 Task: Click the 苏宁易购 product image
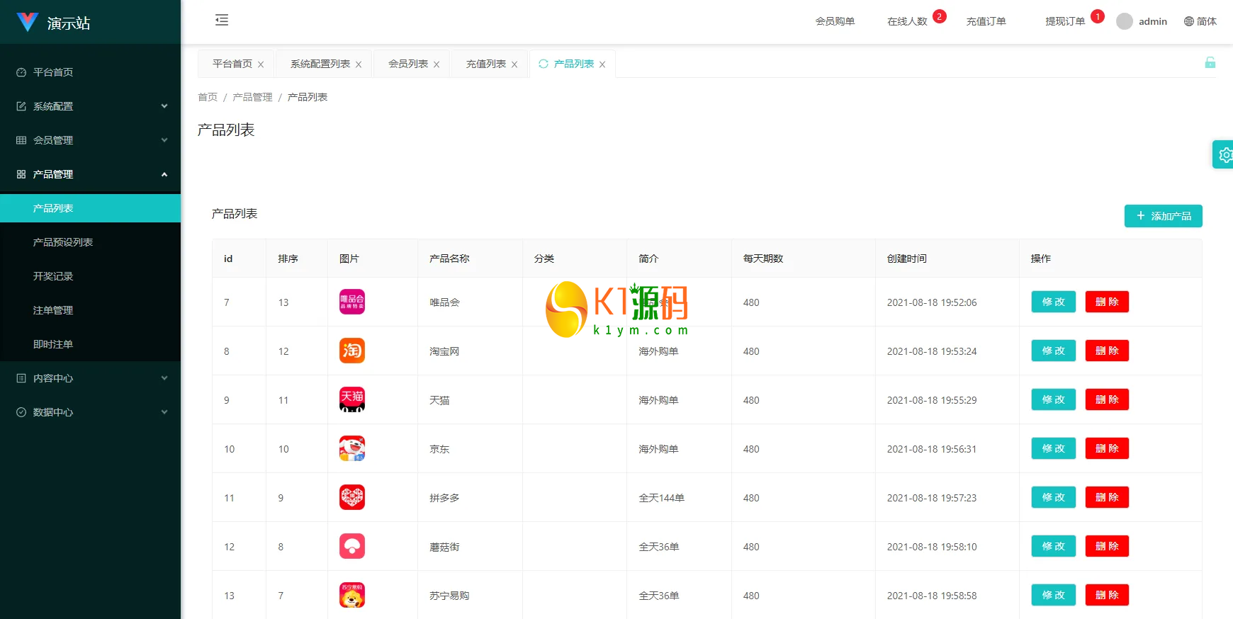[352, 595]
